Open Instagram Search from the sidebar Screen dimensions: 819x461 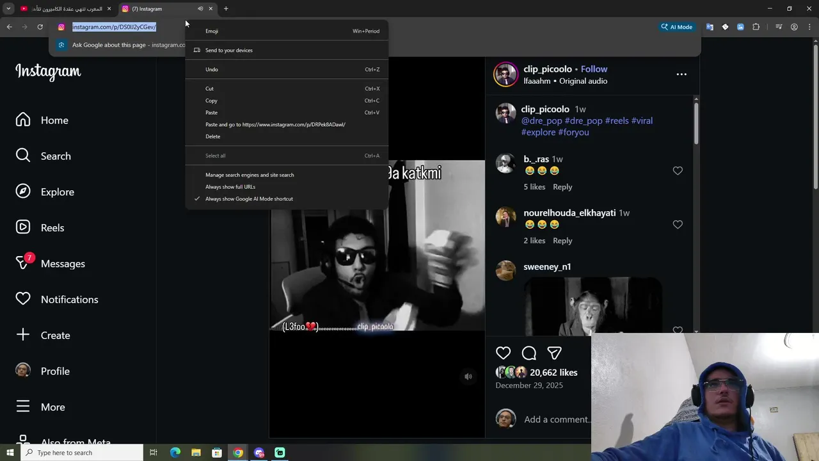pos(44,156)
